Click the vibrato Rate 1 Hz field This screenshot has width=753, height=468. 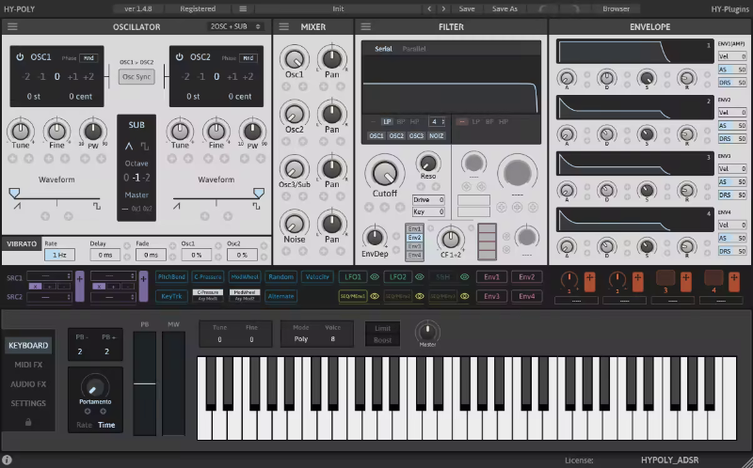pyautogui.click(x=59, y=255)
